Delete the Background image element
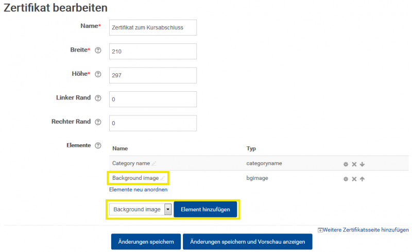Viewport: 412px width, 252px height. pyautogui.click(x=354, y=179)
